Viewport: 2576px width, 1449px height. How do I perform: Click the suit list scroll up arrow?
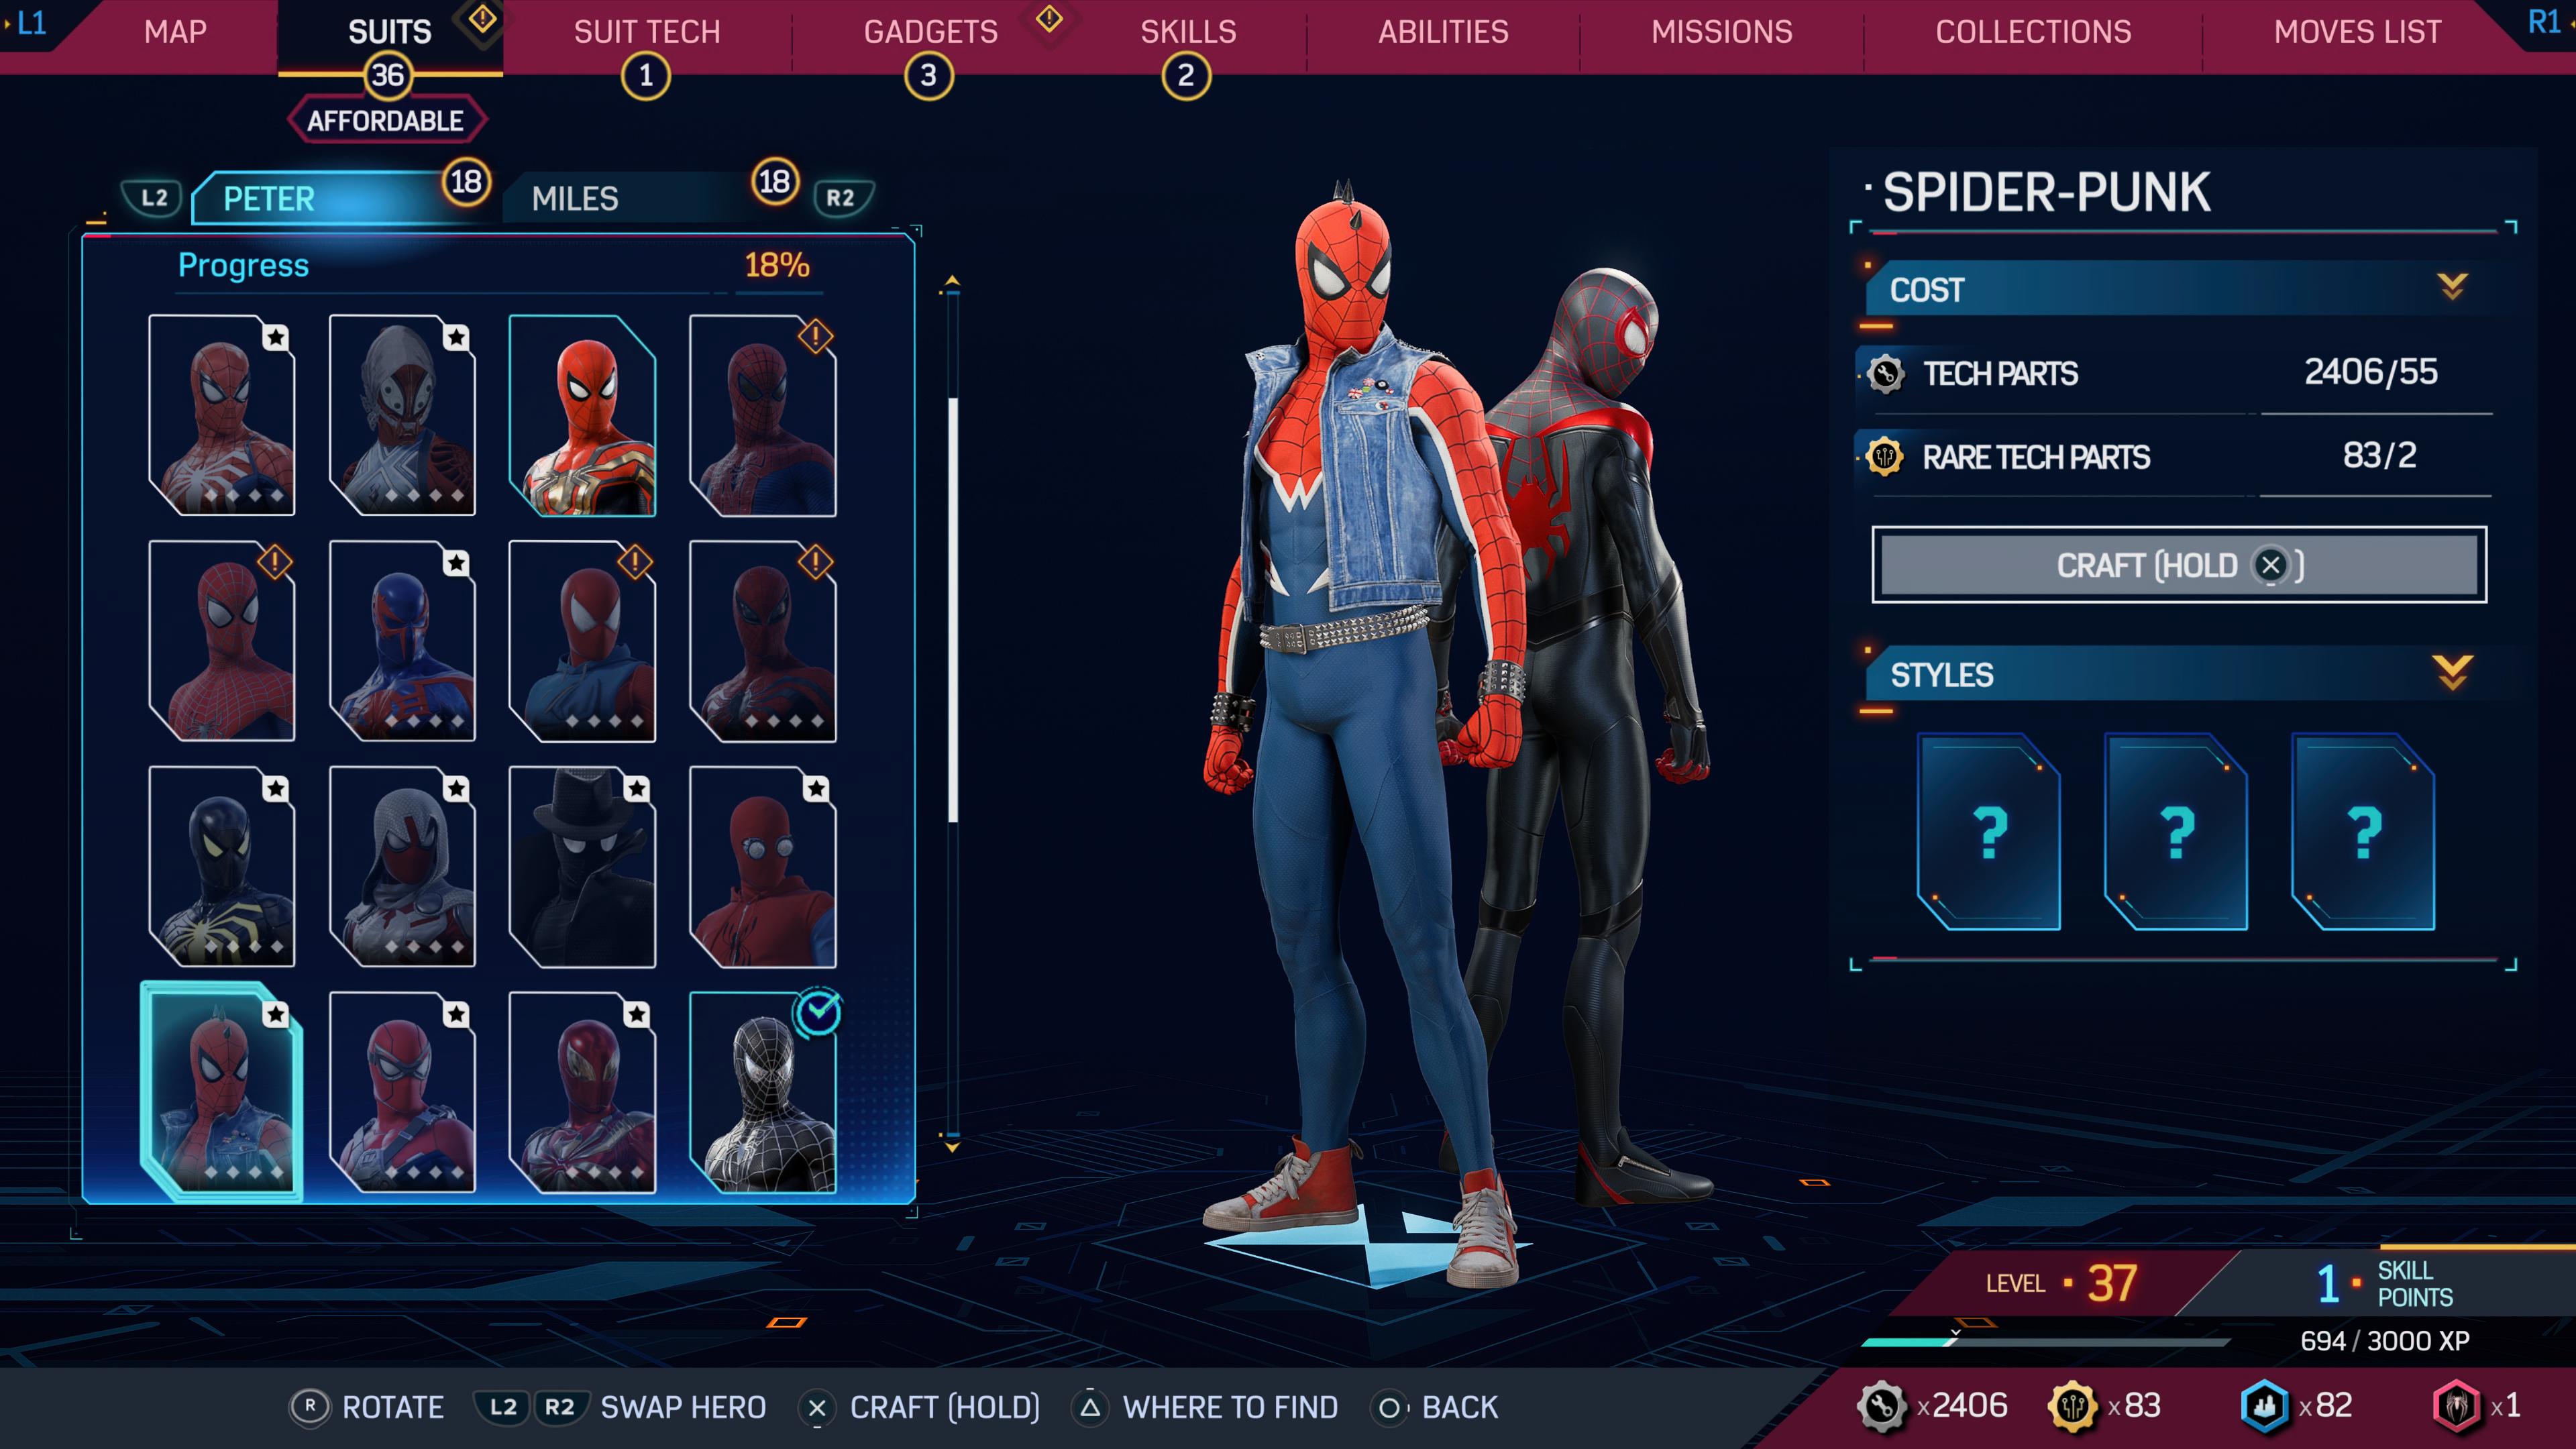(x=952, y=282)
